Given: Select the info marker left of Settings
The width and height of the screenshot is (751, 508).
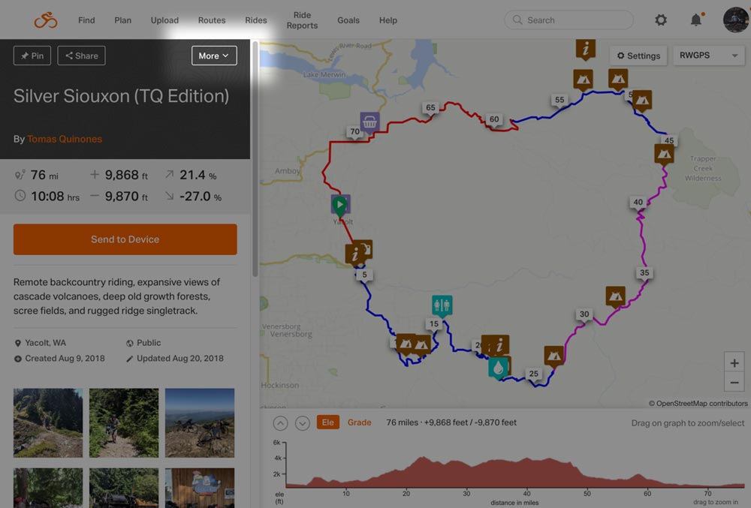Looking at the screenshot, I should 585,50.
